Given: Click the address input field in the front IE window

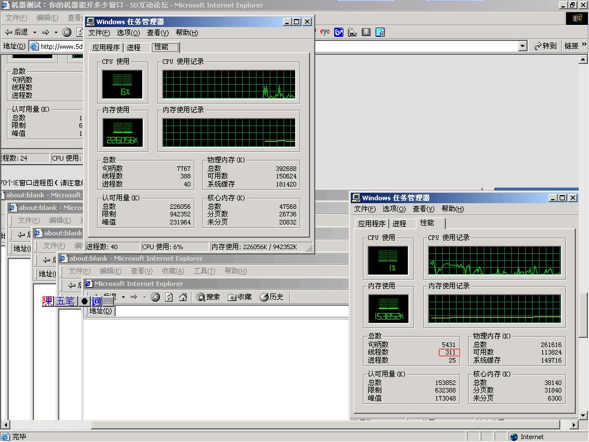Looking at the screenshot, I should (x=230, y=311).
